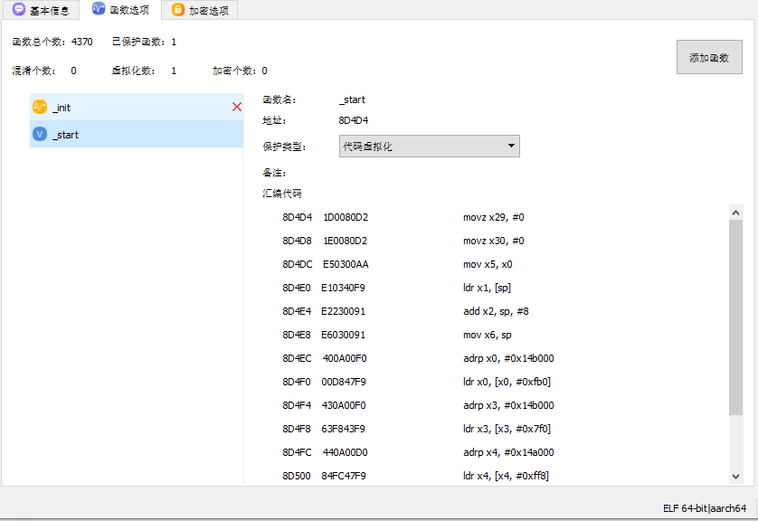This screenshot has height=521, width=758.
Task: Click the 函数总个数 4370 label
Action: click(x=52, y=42)
